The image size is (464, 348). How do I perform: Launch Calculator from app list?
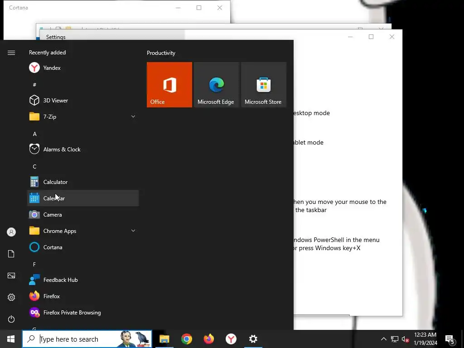[83, 182]
